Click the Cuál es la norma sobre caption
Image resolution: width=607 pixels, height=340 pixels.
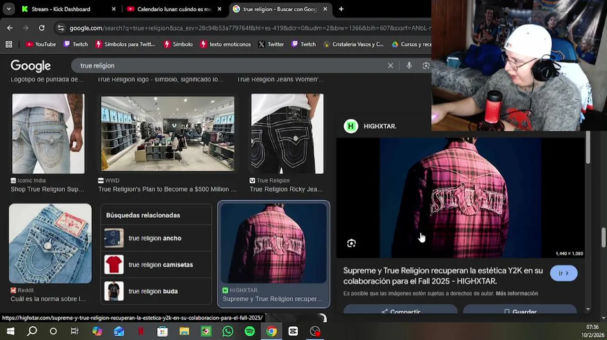(x=48, y=298)
